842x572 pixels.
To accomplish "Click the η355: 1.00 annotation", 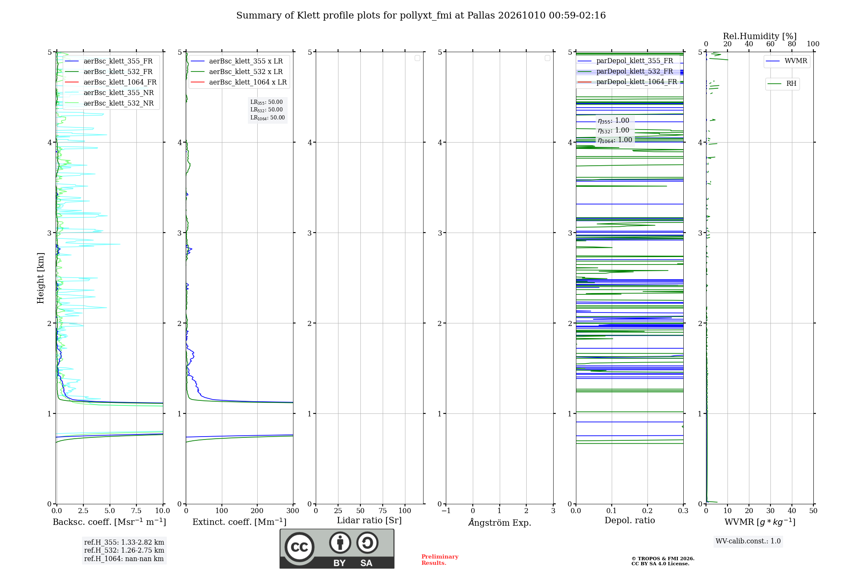I will click(x=613, y=121).
